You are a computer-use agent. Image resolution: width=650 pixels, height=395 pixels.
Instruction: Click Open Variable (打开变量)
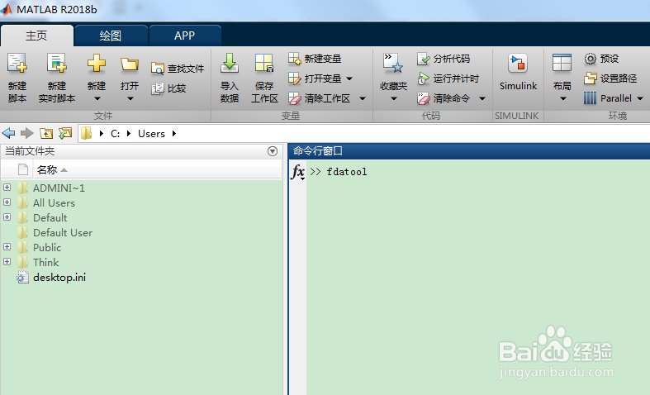[x=315, y=79]
